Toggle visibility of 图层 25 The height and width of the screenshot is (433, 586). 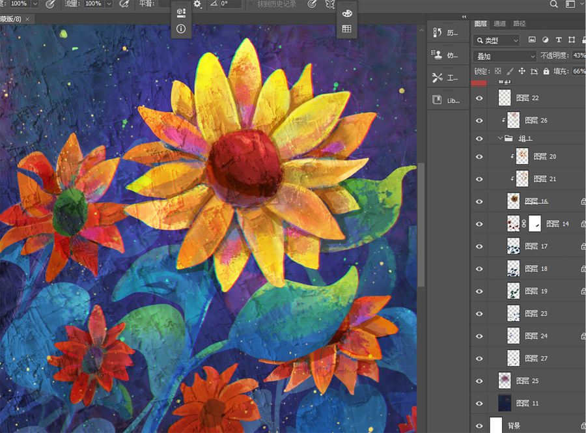click(479, 381)
